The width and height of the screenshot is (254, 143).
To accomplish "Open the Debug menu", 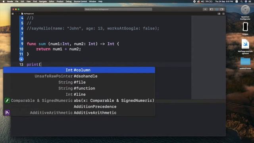I will [69, 2].
